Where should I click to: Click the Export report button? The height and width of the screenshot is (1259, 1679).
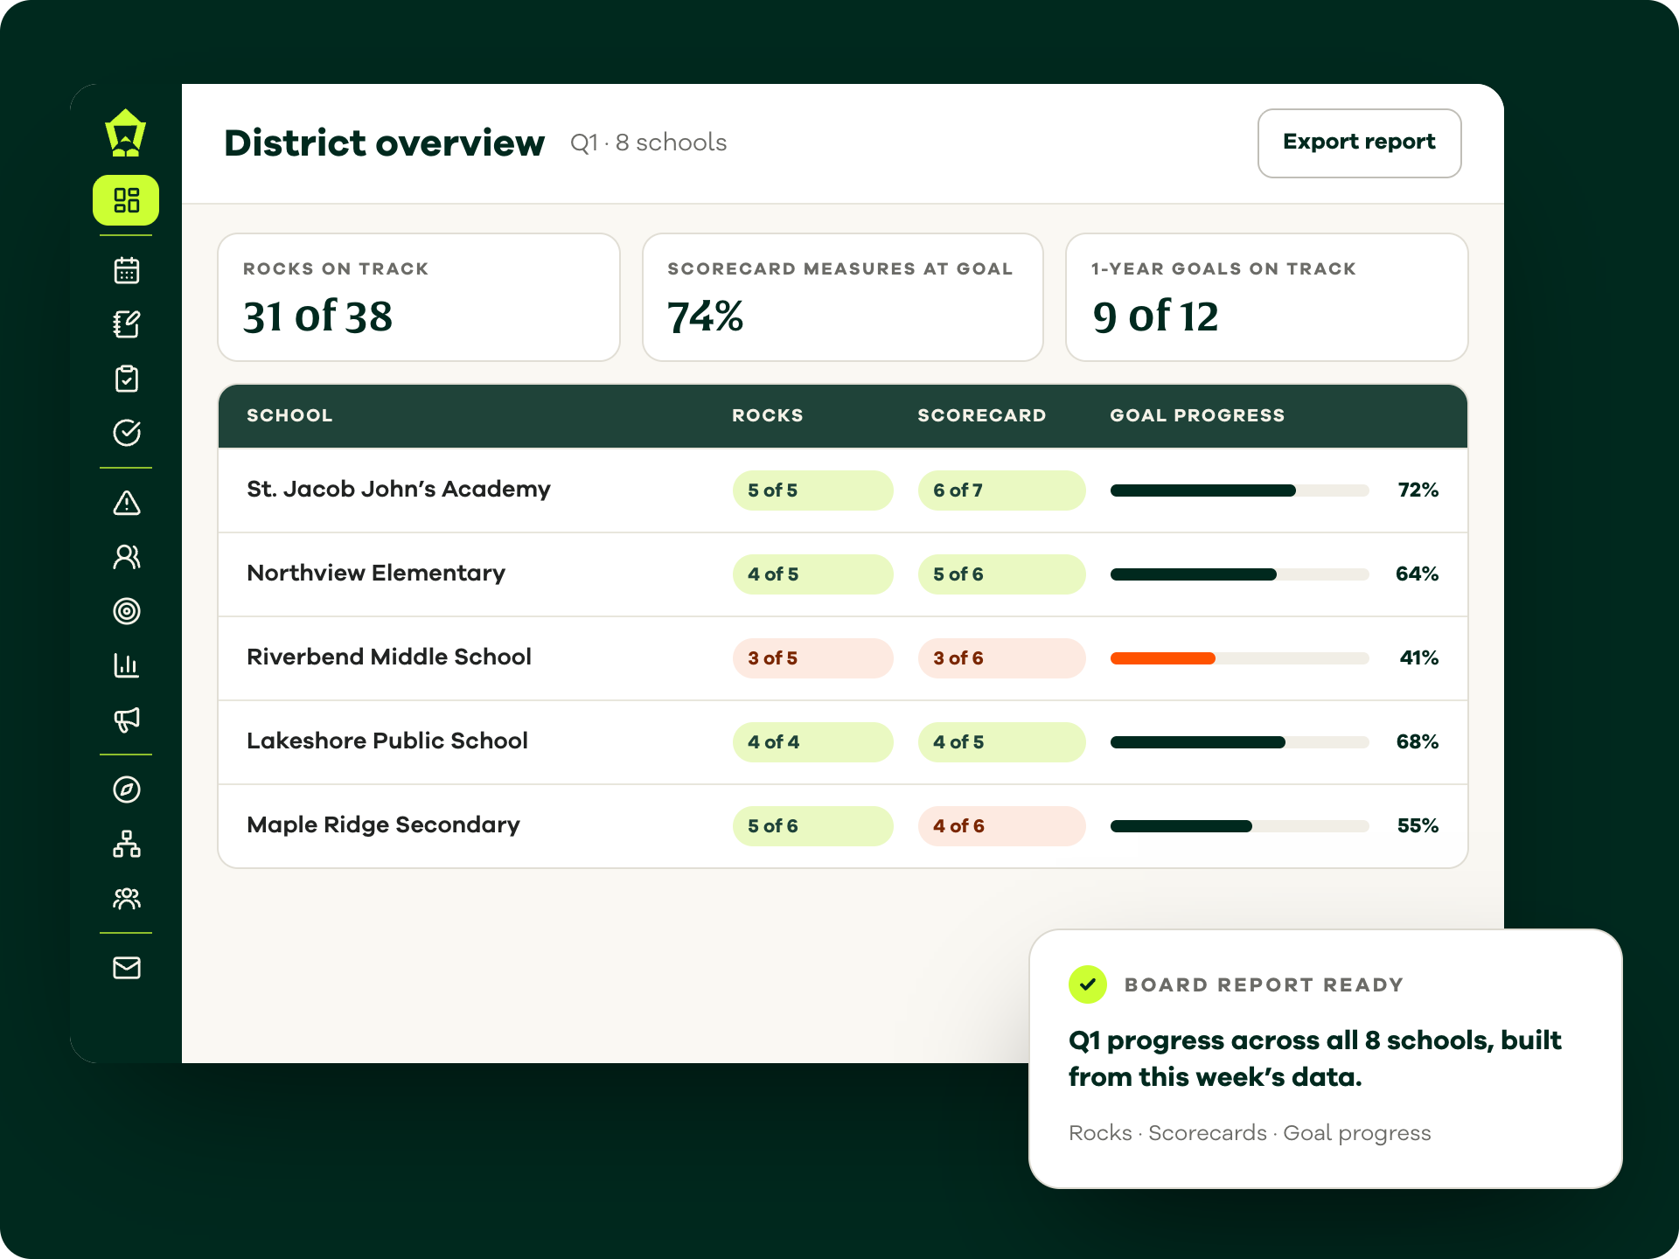click(x=1359, y=143)
